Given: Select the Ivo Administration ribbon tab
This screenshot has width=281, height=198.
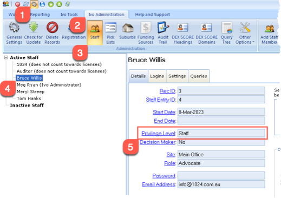Looking at the screenshot, I should [106, 15].
